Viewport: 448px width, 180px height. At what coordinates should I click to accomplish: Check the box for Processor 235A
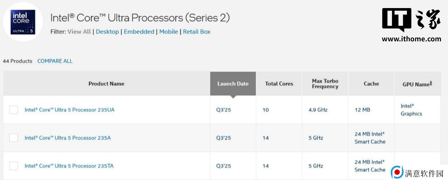[x=14, y=138]
